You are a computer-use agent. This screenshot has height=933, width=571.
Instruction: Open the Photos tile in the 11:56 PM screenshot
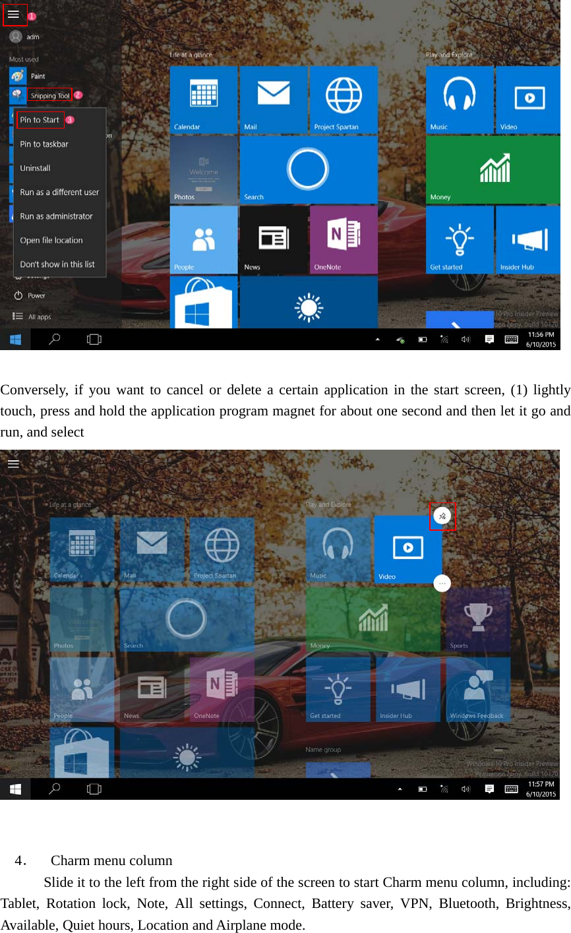coord(204,169)
